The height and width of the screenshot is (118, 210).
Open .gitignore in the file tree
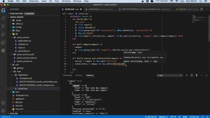pos(33,99)
